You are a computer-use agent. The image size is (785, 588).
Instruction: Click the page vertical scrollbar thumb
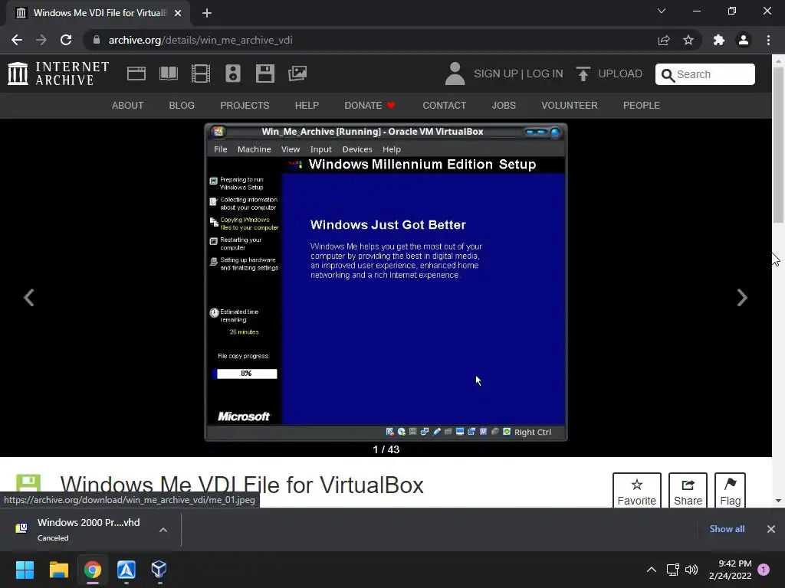point(778,145)
